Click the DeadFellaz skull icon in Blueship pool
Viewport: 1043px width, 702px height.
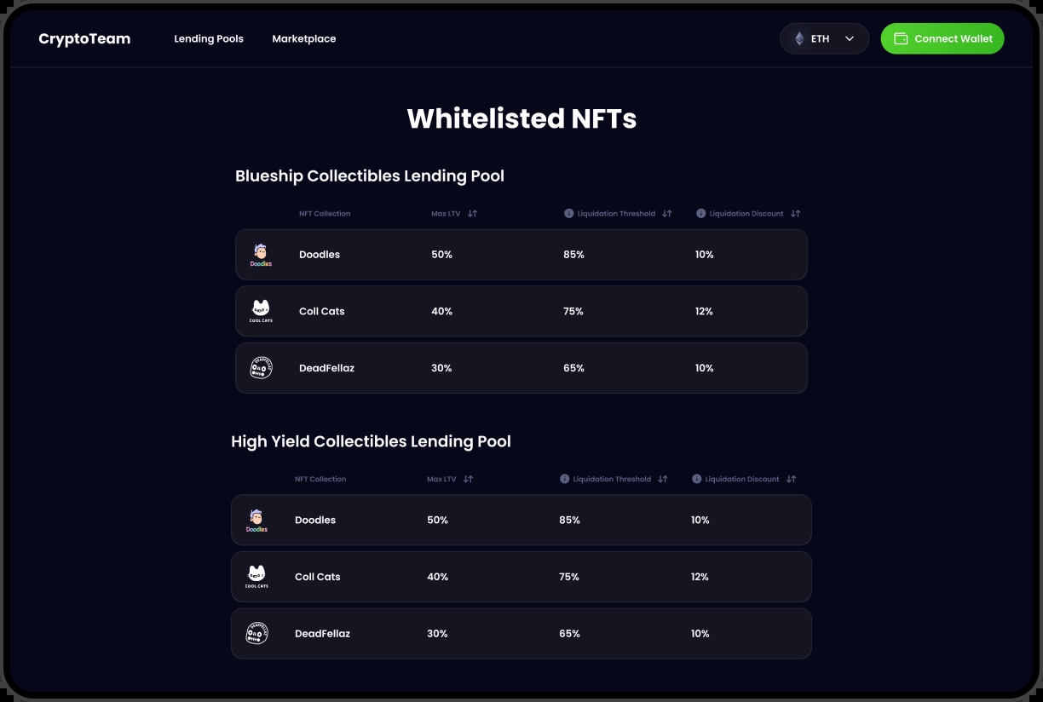coord(261,368)
